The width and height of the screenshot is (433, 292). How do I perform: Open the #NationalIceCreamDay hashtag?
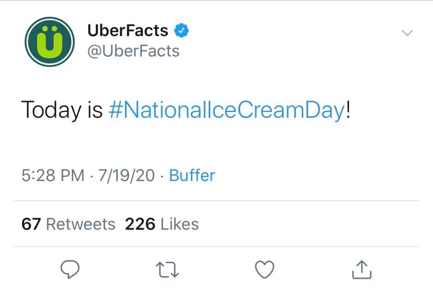[227, 111]
